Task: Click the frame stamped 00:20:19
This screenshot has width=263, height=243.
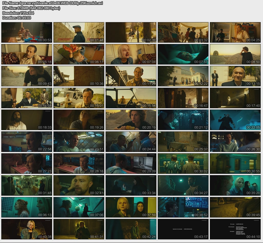Action: [131, 120]
